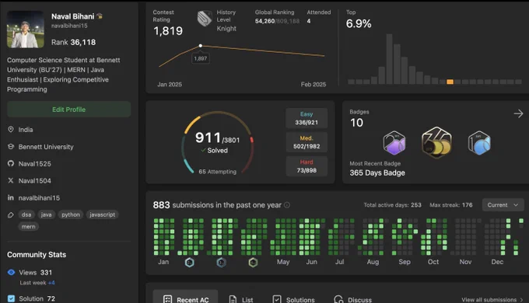The width and height of the screenshot is (529, 303).
Task: Select the python skill tag
Action: (71, 214)
